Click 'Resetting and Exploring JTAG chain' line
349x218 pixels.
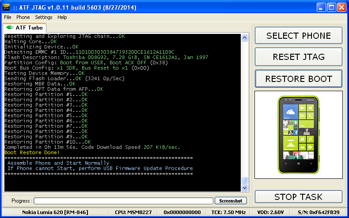[64, 36]
